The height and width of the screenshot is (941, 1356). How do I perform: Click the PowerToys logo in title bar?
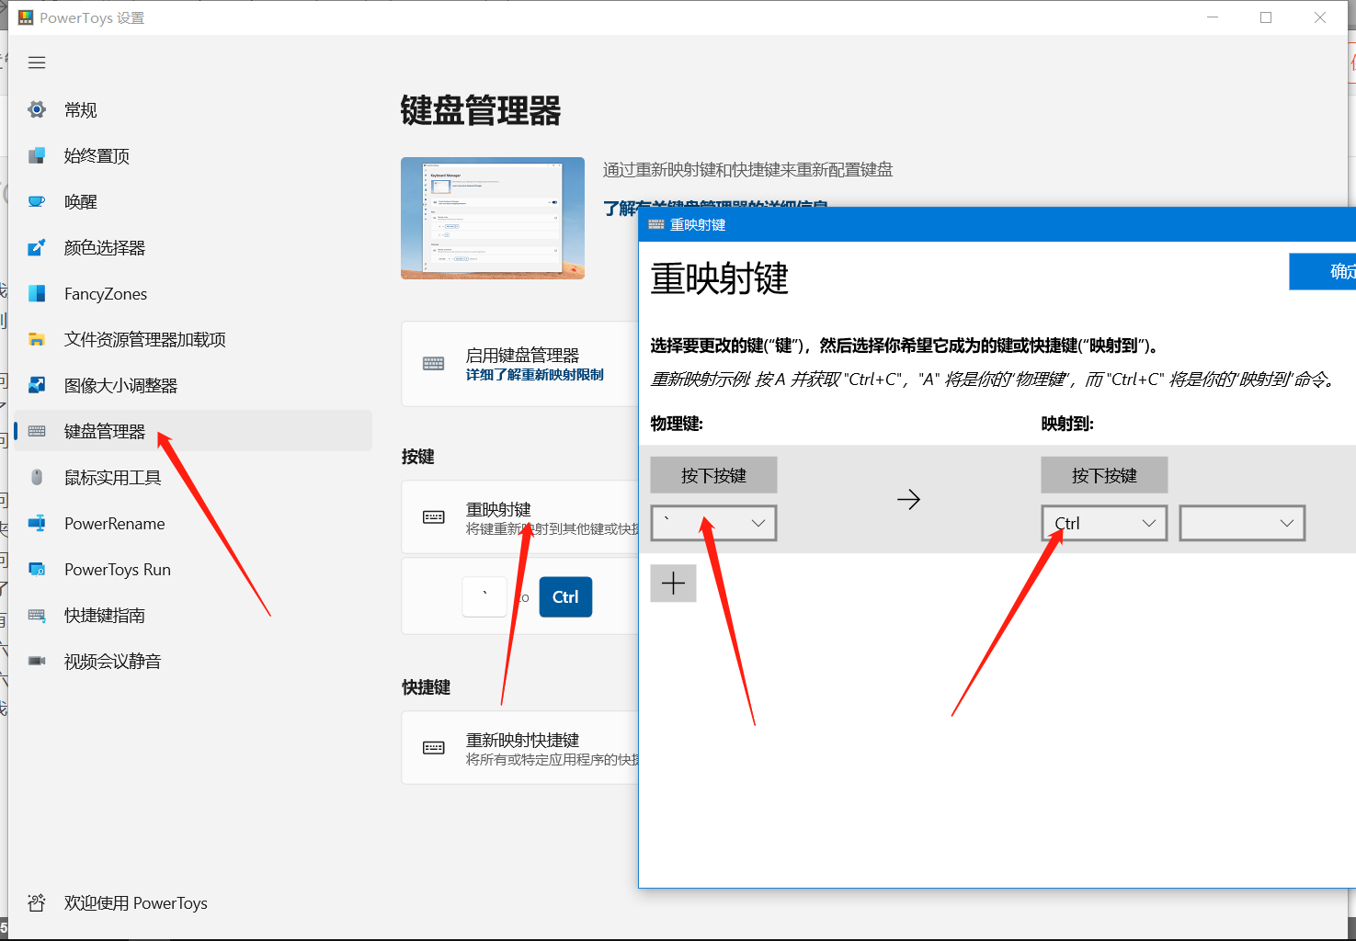[25, 17]
